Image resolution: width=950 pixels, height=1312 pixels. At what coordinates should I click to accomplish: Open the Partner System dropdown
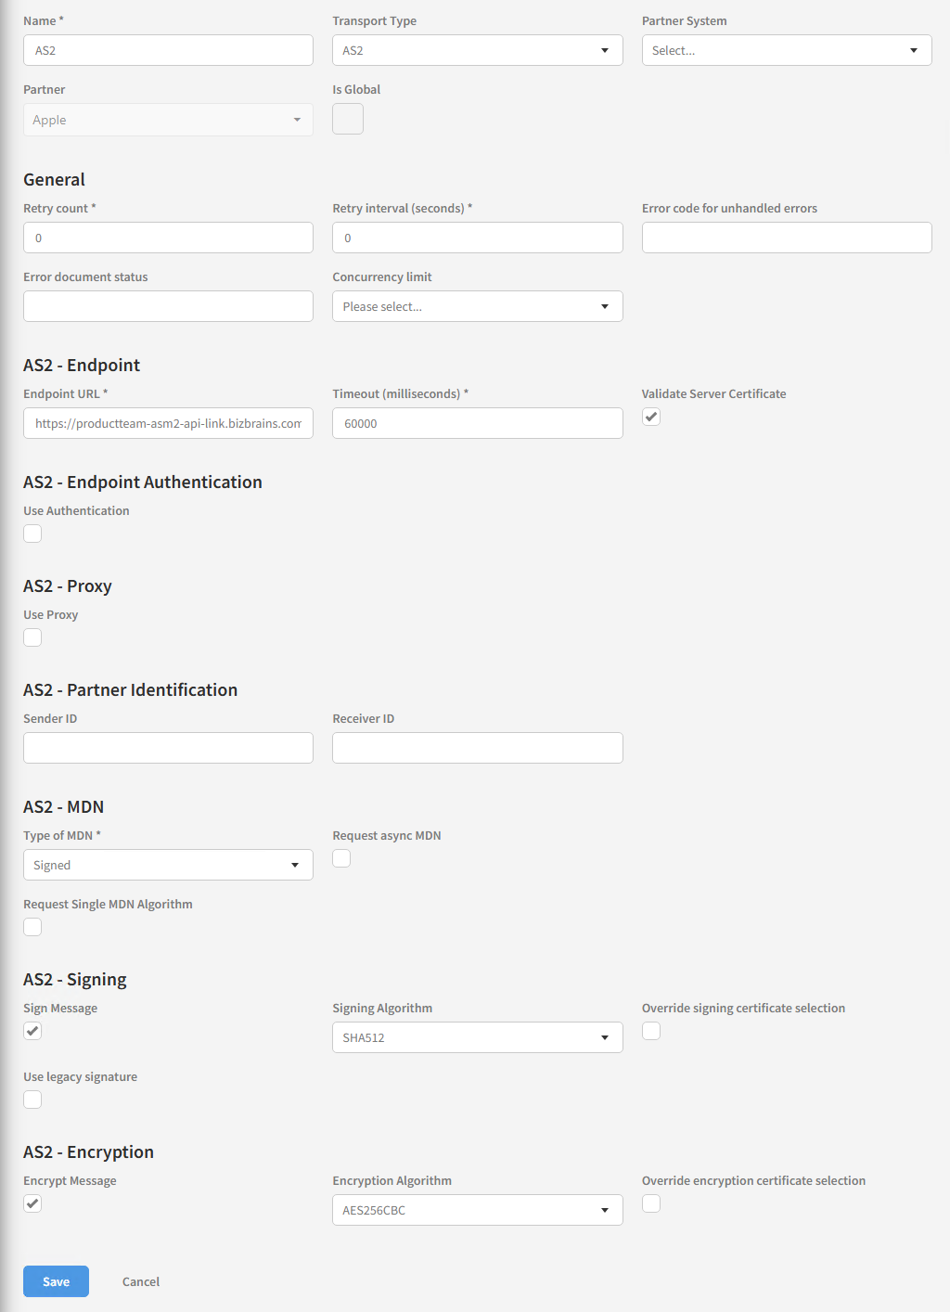pyautogui.click(x=787, y=50)
